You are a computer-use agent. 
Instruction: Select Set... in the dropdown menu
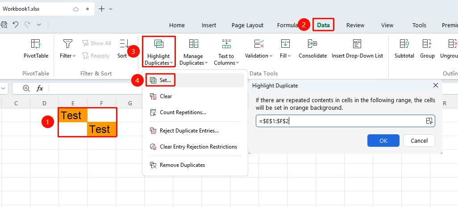coord(195,80)
